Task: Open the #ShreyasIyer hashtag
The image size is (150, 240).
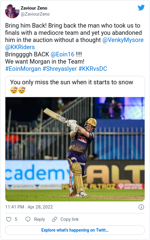Action: point(60,69)
